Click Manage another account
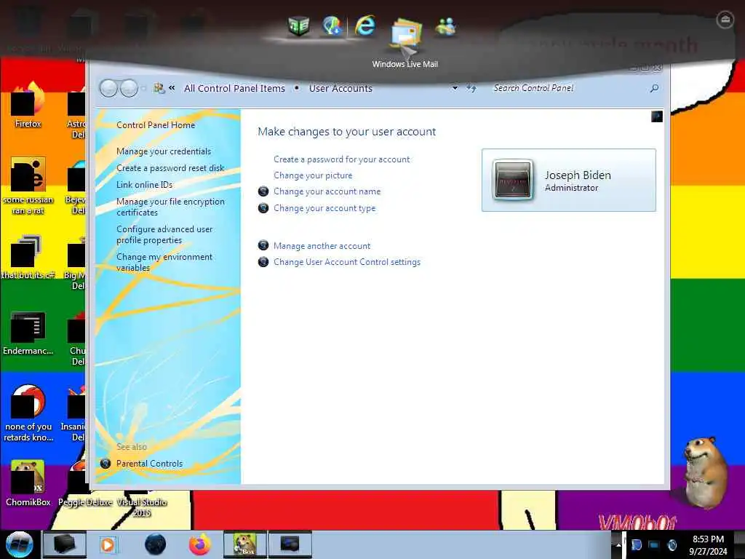Screen dimensions: 745x559 tap(322, 246)
